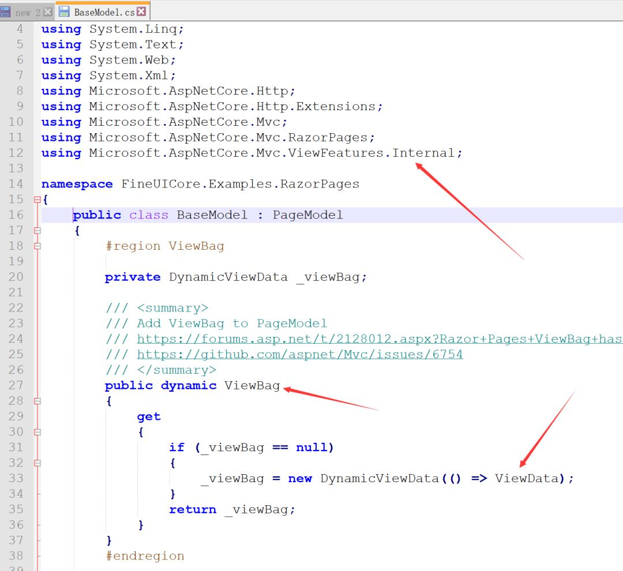Click 'ViewFeatures.Internal;' text on line 12
This screenshot has height=571, width=623.
coord(376,153)
